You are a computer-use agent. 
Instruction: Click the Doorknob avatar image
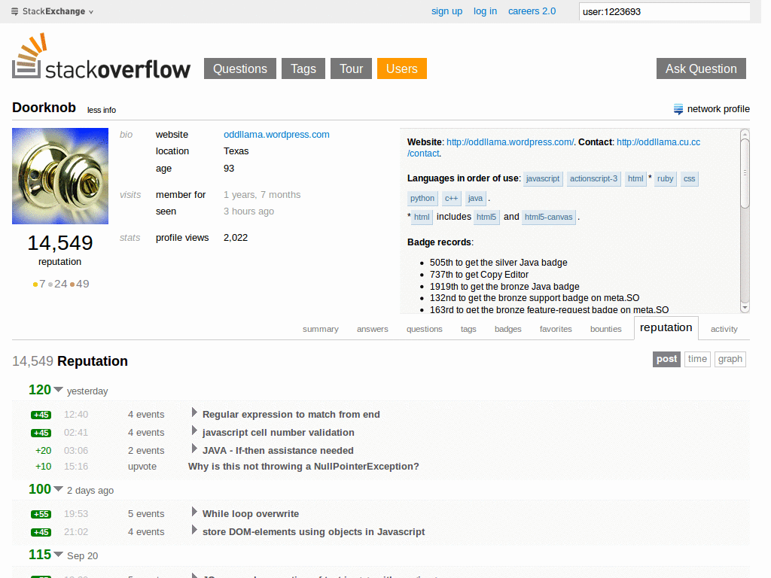click(x=60, y=176)
